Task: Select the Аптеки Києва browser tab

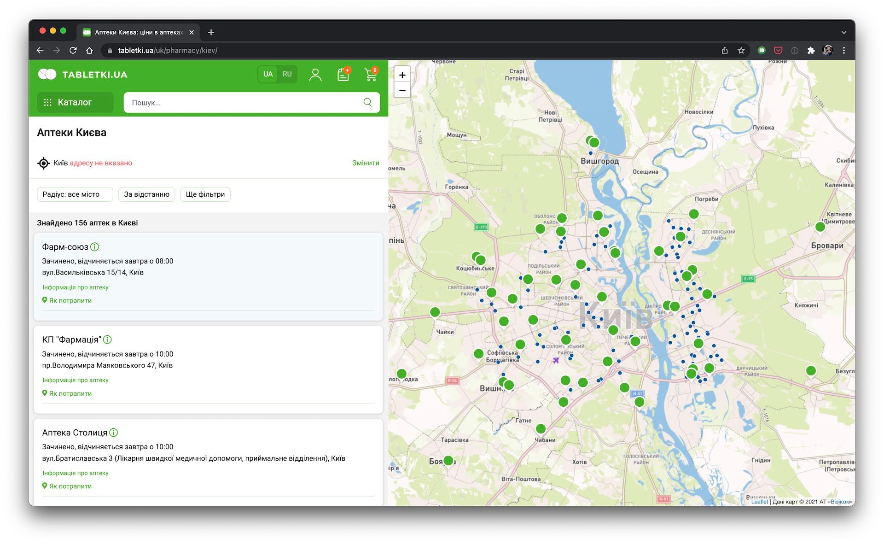Action: 138,32
